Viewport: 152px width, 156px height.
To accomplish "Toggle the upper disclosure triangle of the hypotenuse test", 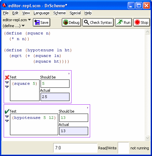I will (x=7, y=117).
